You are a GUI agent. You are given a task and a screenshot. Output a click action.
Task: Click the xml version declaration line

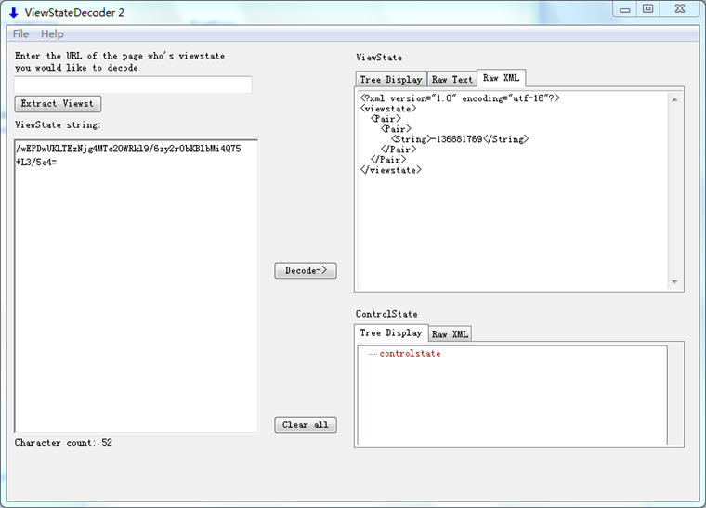click(x=460, y=98)
